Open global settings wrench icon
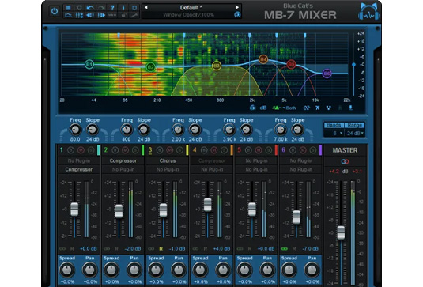Screen dimensions: 423x287 click(134, 15)
